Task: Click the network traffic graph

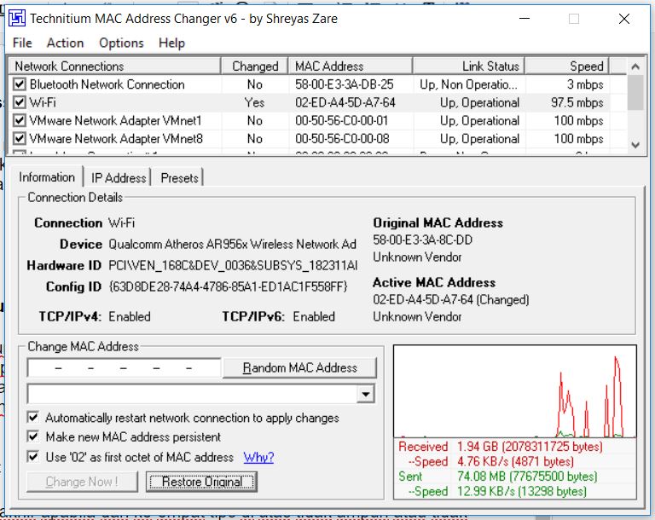Action: point(515,391)
